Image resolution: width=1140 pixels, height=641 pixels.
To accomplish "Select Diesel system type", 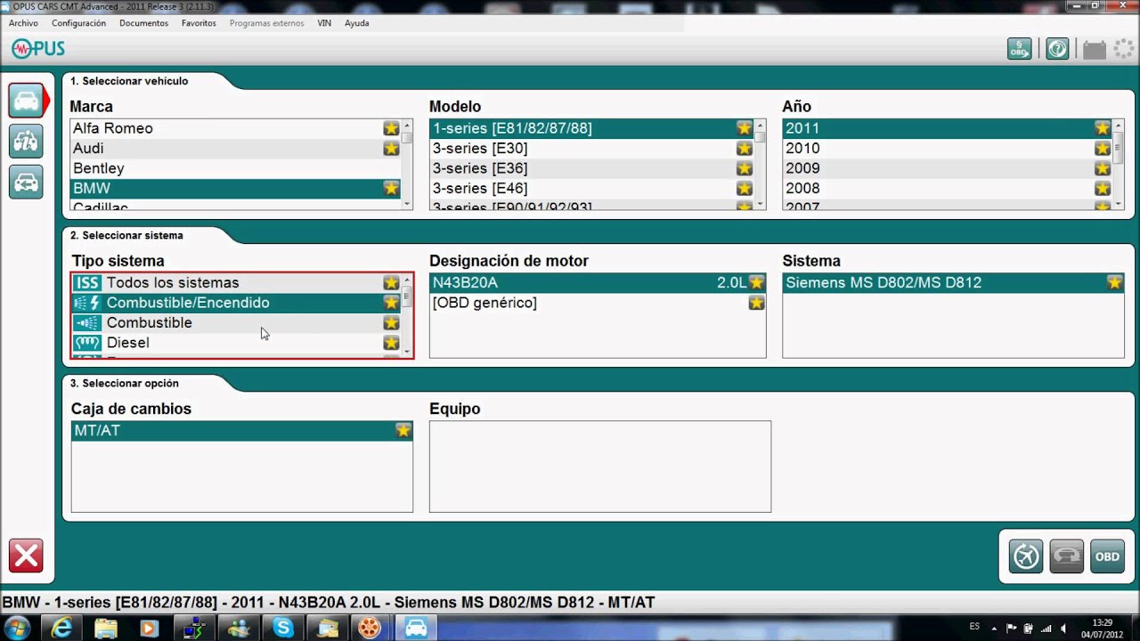I will pos(236,343).
